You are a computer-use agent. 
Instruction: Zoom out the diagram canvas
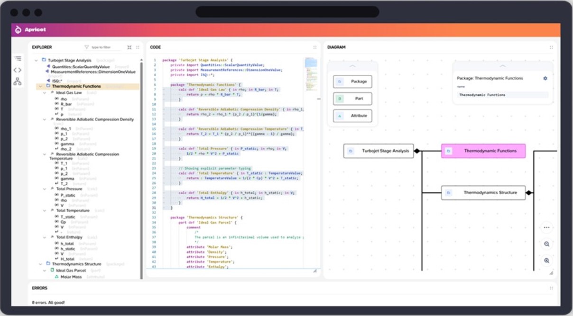pos(546,244)
